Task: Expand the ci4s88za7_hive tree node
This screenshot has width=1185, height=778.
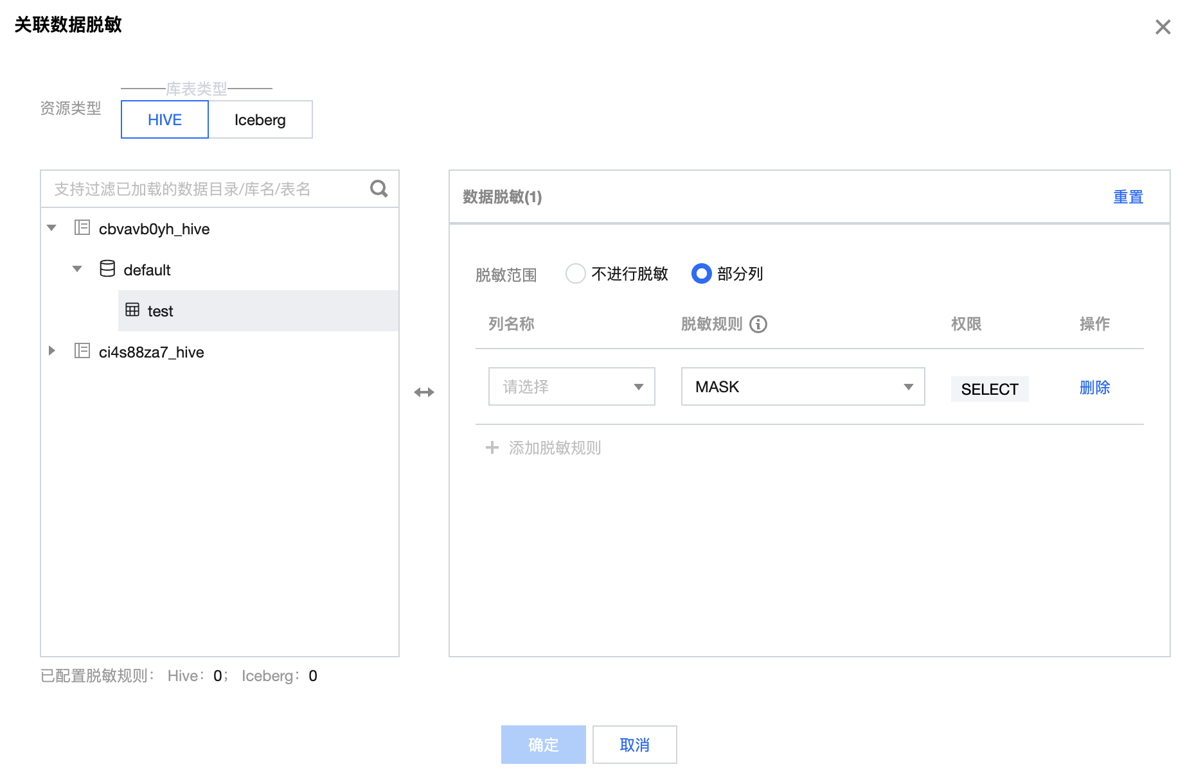Action: (52, 350)
